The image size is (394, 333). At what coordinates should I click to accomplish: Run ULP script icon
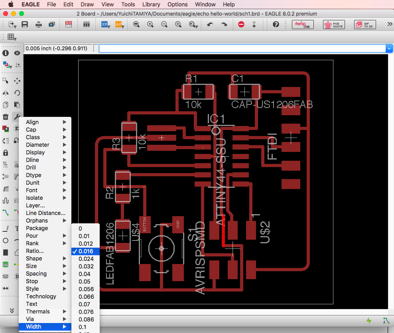pyautogui.click(x=118, y=24)
